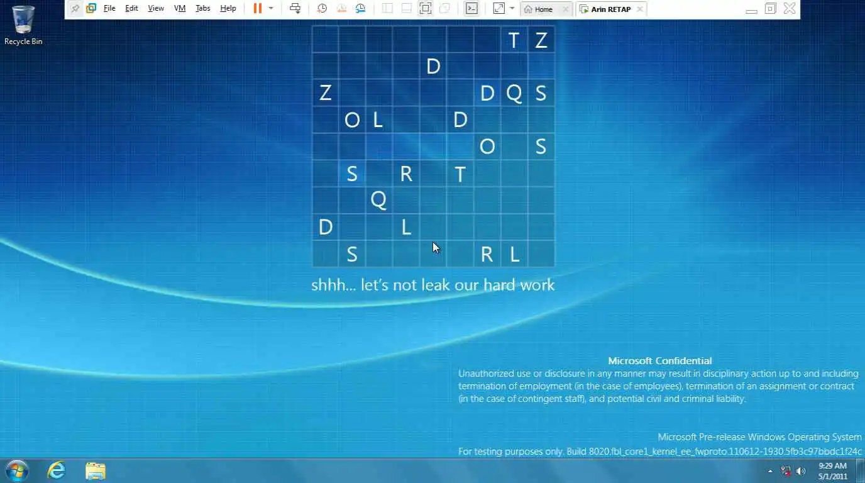Pause the virtual machine with the orange pause icon
Viewport: 865px width, 483px height.
(x=258, y=9)
